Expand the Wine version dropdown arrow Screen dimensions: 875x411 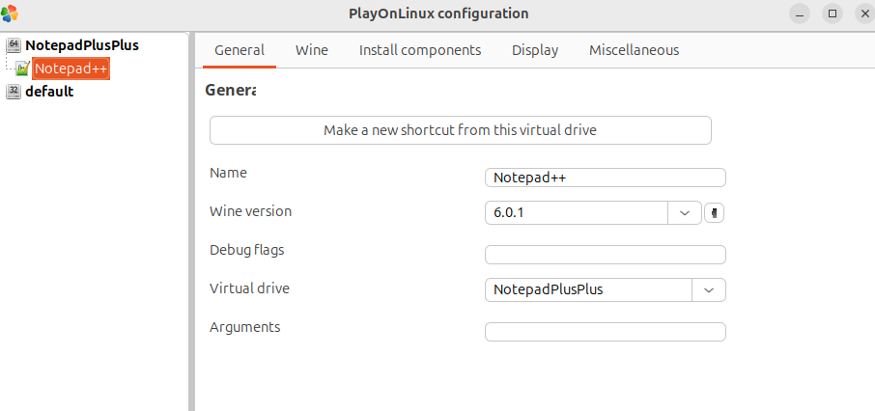click(685, 213)
